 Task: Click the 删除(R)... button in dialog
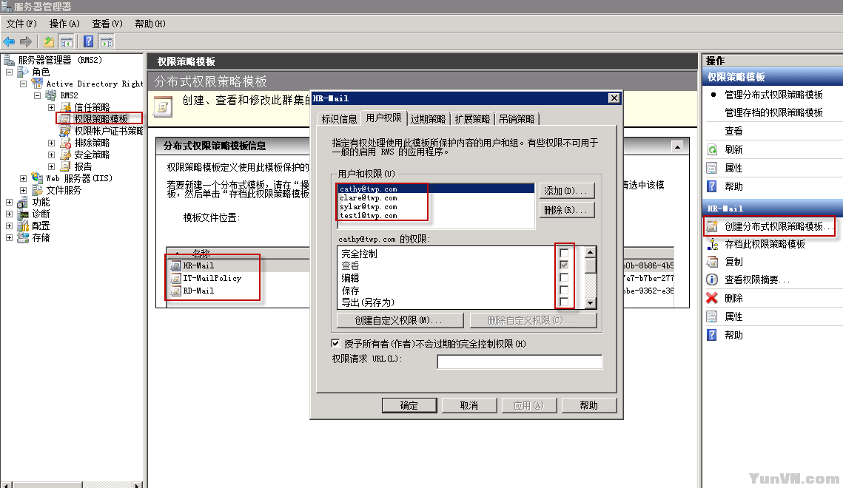[x=567, y=210]
